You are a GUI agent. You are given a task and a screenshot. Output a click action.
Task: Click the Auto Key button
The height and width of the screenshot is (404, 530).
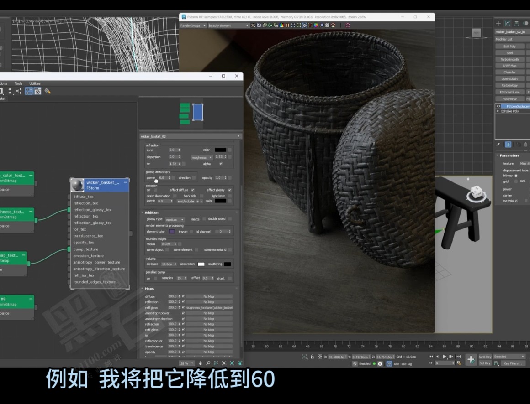click(485, 357)
